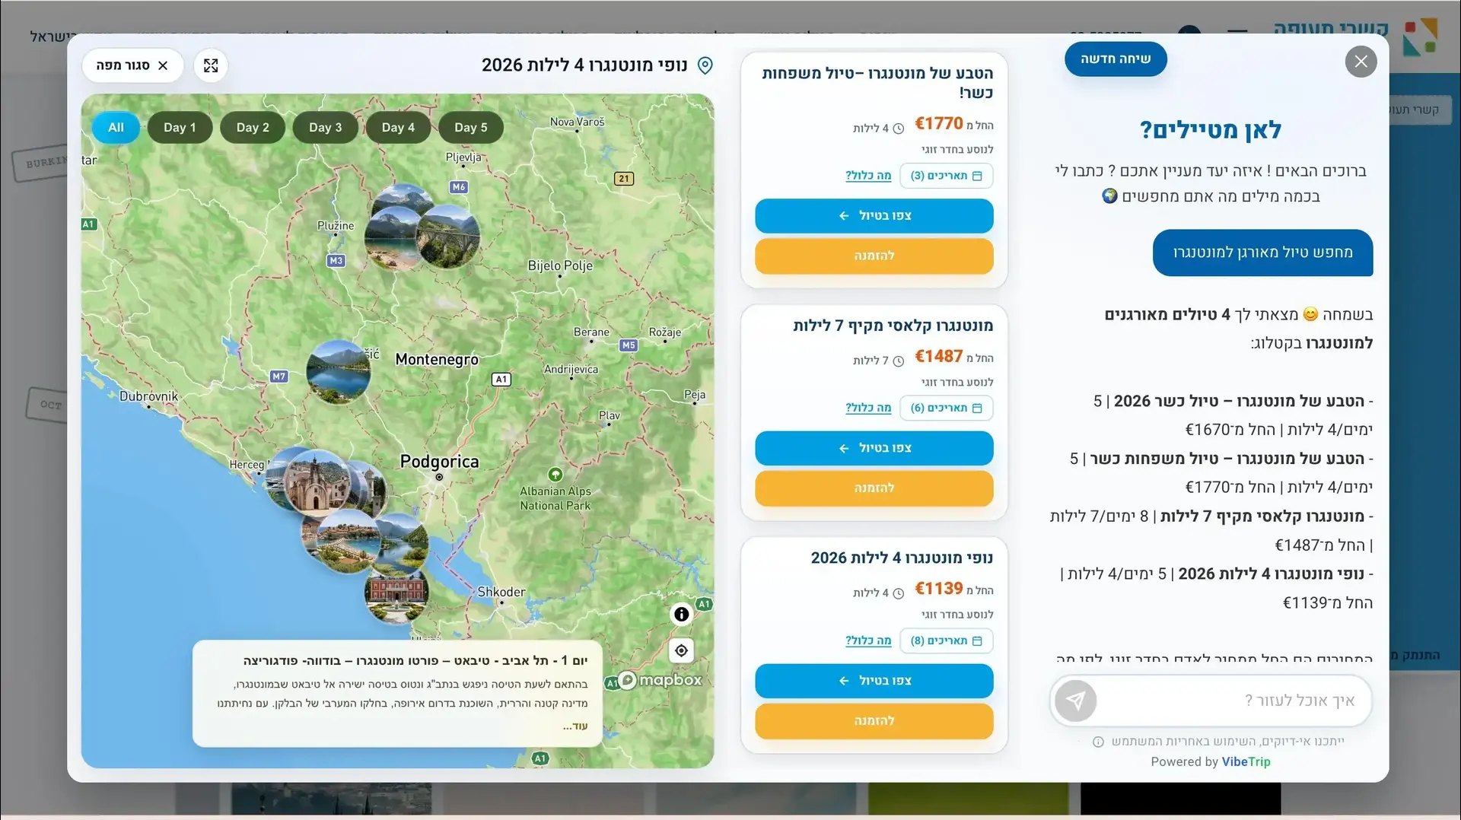Click the red palace photo marker near Shkoder
This screenshot has height=820, width=1461.
tap(396, 594)
